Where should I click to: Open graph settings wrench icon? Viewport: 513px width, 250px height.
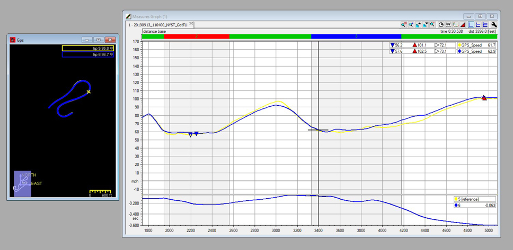(494, 24)
